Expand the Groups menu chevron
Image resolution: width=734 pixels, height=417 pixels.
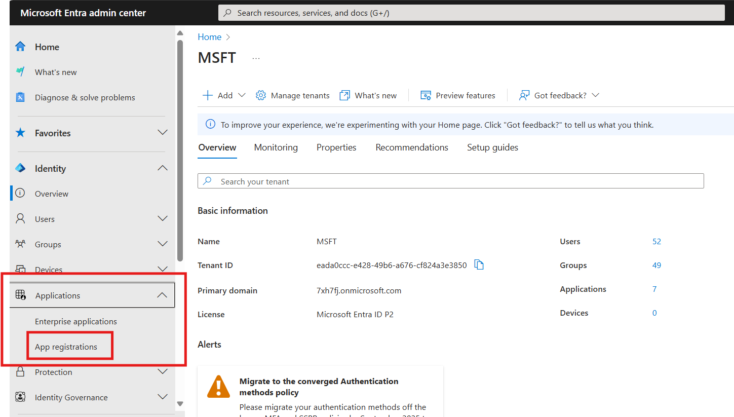coord(163,244)
